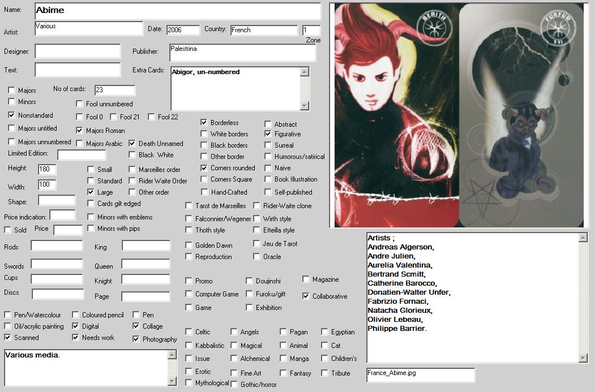Toggle the Borderless checkbox

click(204, 123)
